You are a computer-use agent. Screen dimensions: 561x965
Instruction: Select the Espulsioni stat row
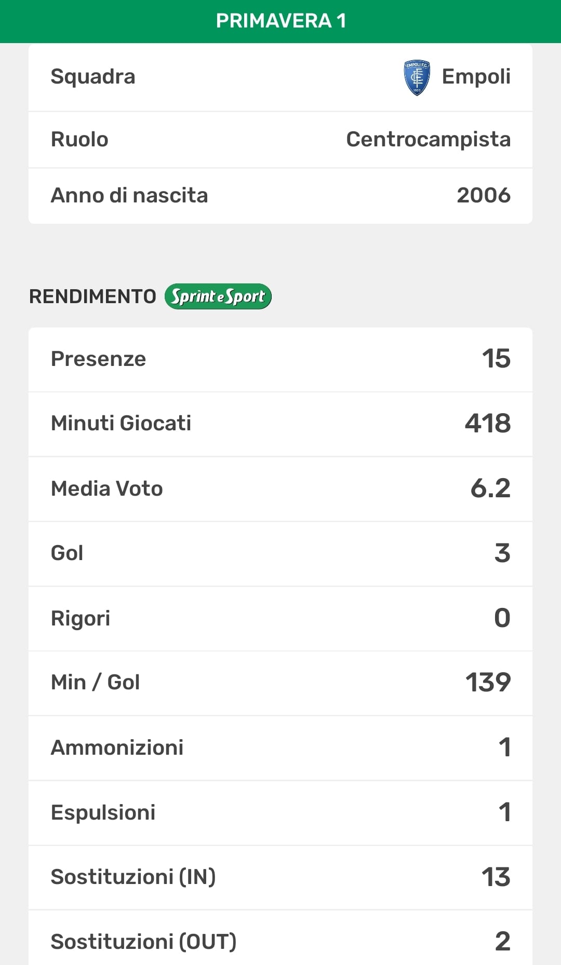pyautogui.click(x=280, y=812)
